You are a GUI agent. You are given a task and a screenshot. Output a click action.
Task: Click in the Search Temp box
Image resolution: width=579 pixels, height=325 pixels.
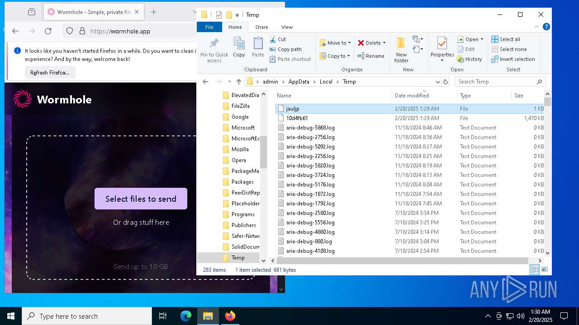click(x=495, y=82)
